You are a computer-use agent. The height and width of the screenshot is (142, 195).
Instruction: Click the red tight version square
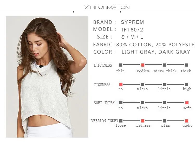click(187, 121)
